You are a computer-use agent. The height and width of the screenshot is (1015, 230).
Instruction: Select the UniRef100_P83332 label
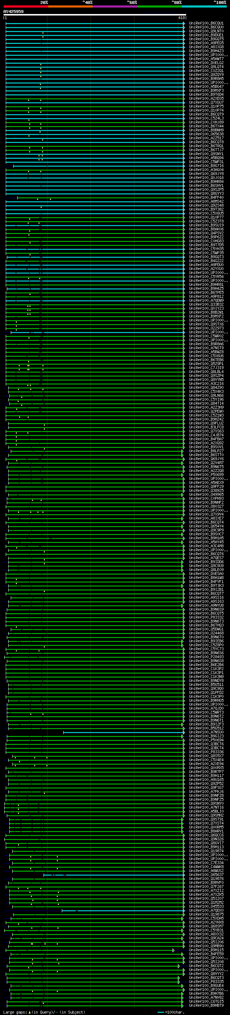coord(206,617)
